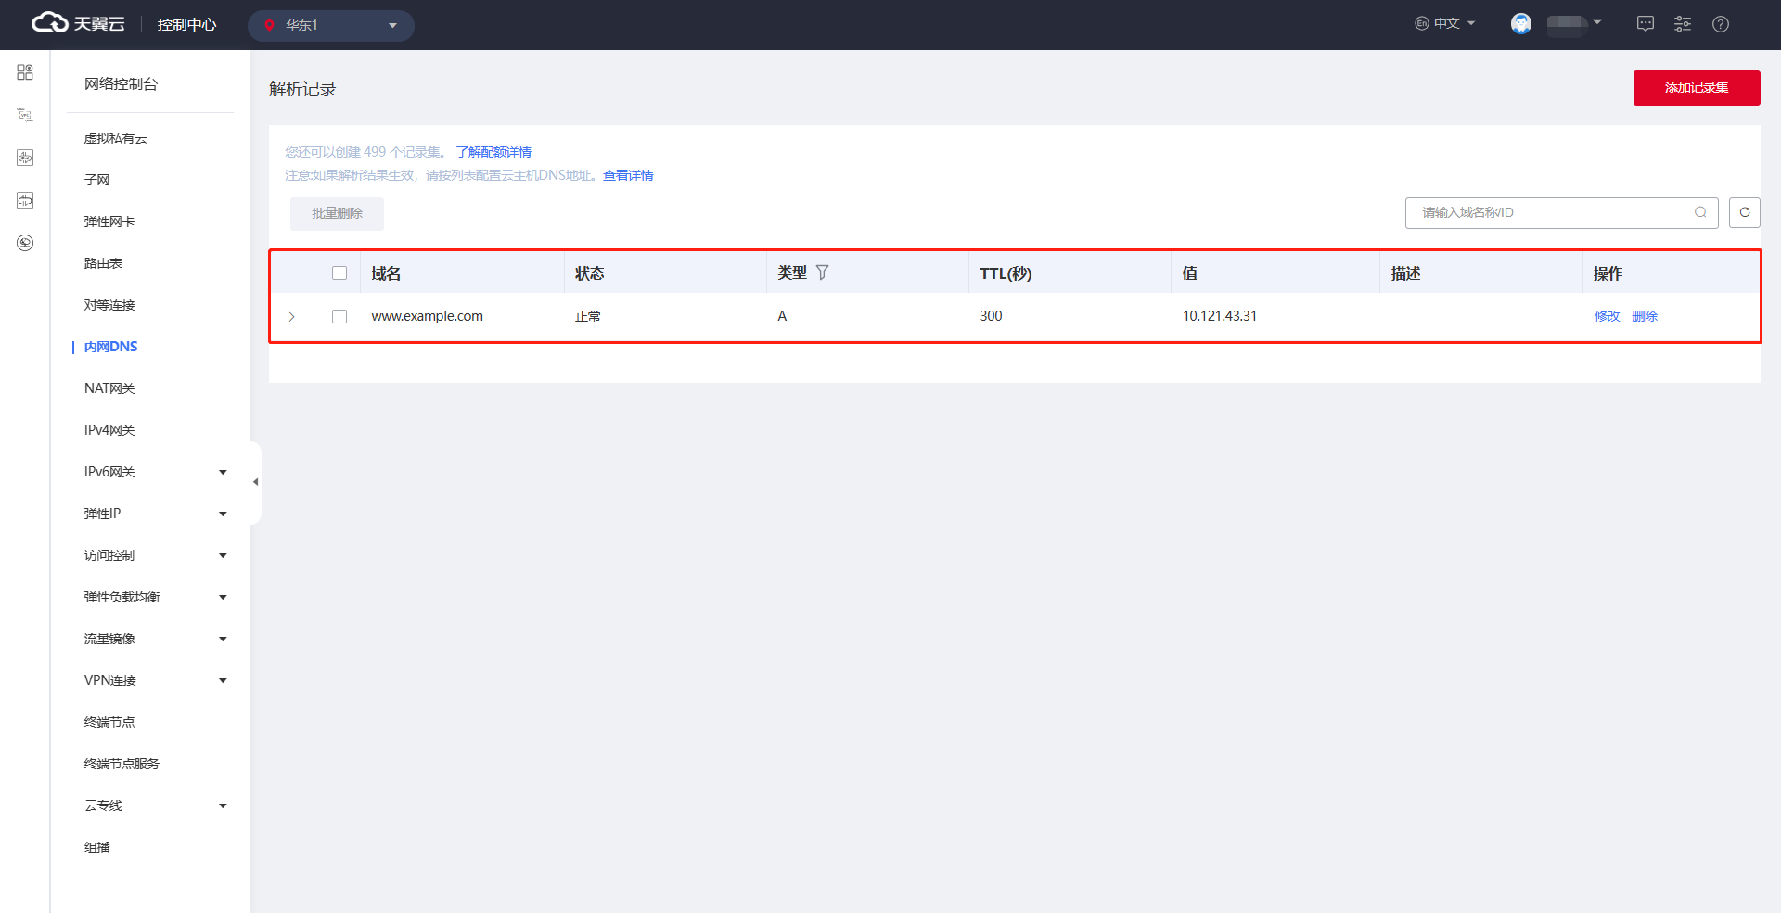The width and height of the screenshot is (1781, 913).
Task: Open the help question mark icon
Action: tap(1721, 24)
